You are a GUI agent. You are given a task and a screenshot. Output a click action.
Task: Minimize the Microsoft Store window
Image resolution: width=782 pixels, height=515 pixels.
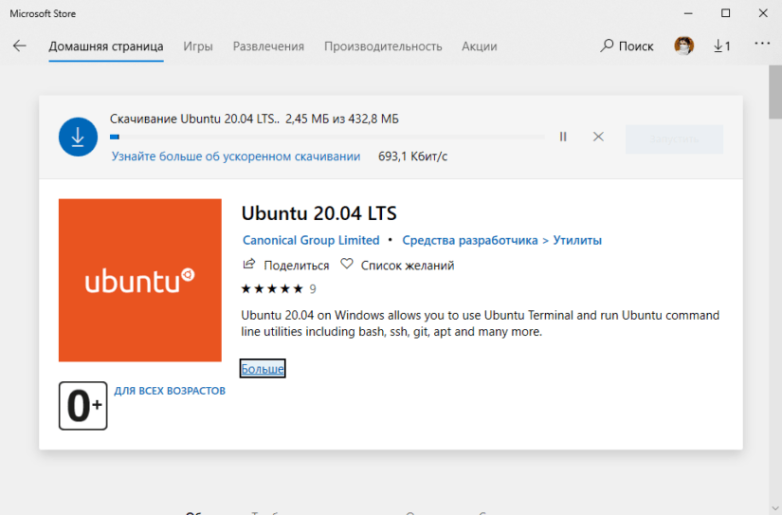(x=688, y=13)
